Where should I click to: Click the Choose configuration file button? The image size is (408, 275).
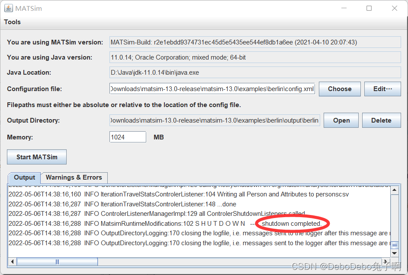pyautogui.click(x=340, y=89)
